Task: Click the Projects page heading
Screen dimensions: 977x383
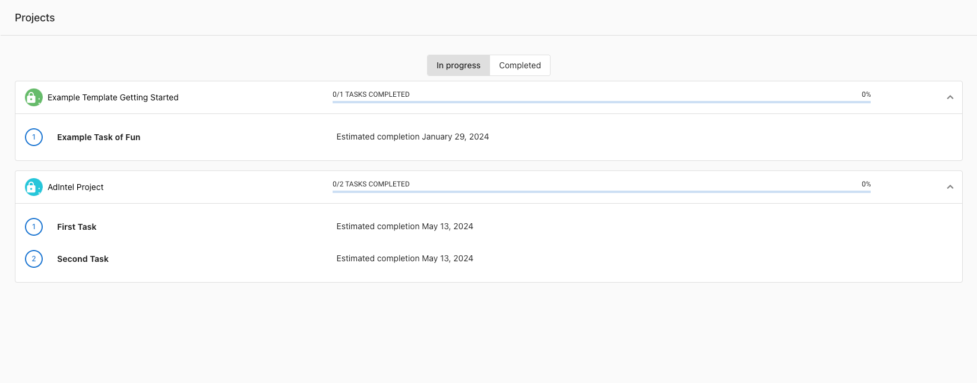Action: (34, 18)
